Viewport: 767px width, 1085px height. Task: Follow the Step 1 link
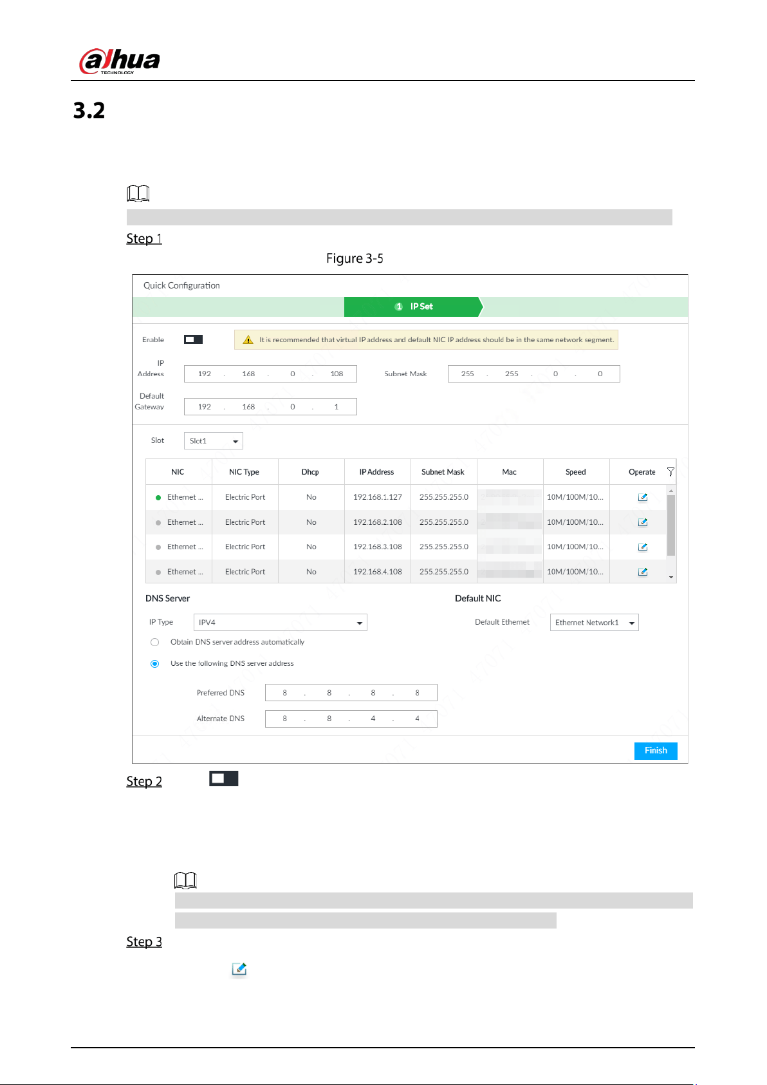tap(144, 238)
